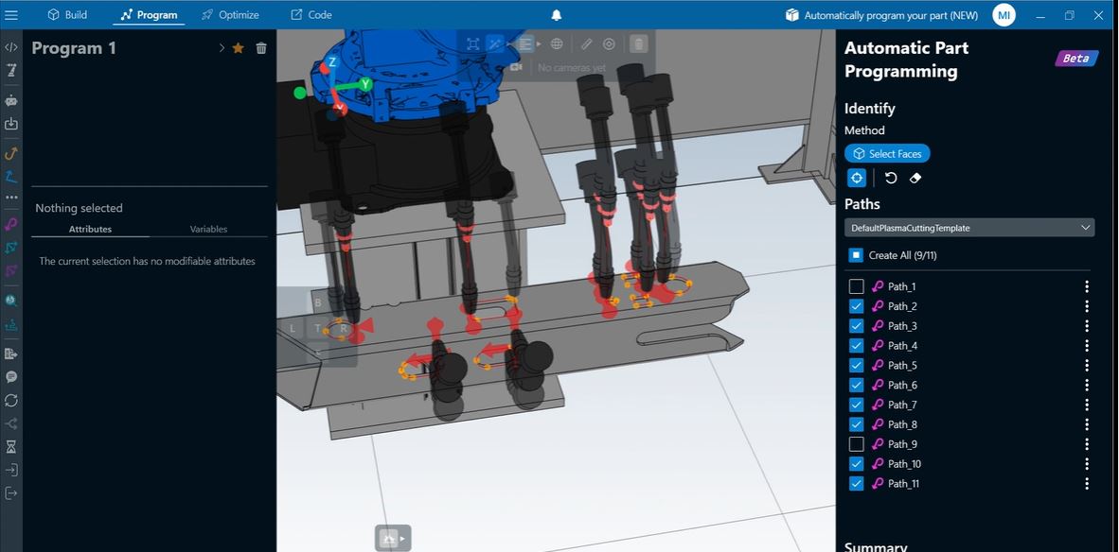Select the globe icon on the viewport toolbar
Screen dimensions: 1119x552
(557, 43)
